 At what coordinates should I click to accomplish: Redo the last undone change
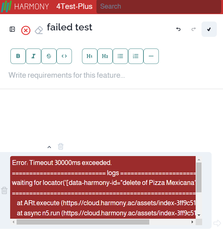(x=194, y=29)
